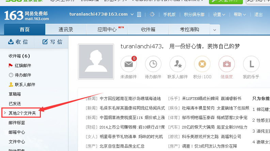270x151 pixels.
Task: Open 邮箱中心 in sidebar
Action: click(x=17, y=132)
